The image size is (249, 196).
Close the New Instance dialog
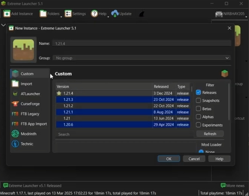pyautogui.click(x=229, y=28)
